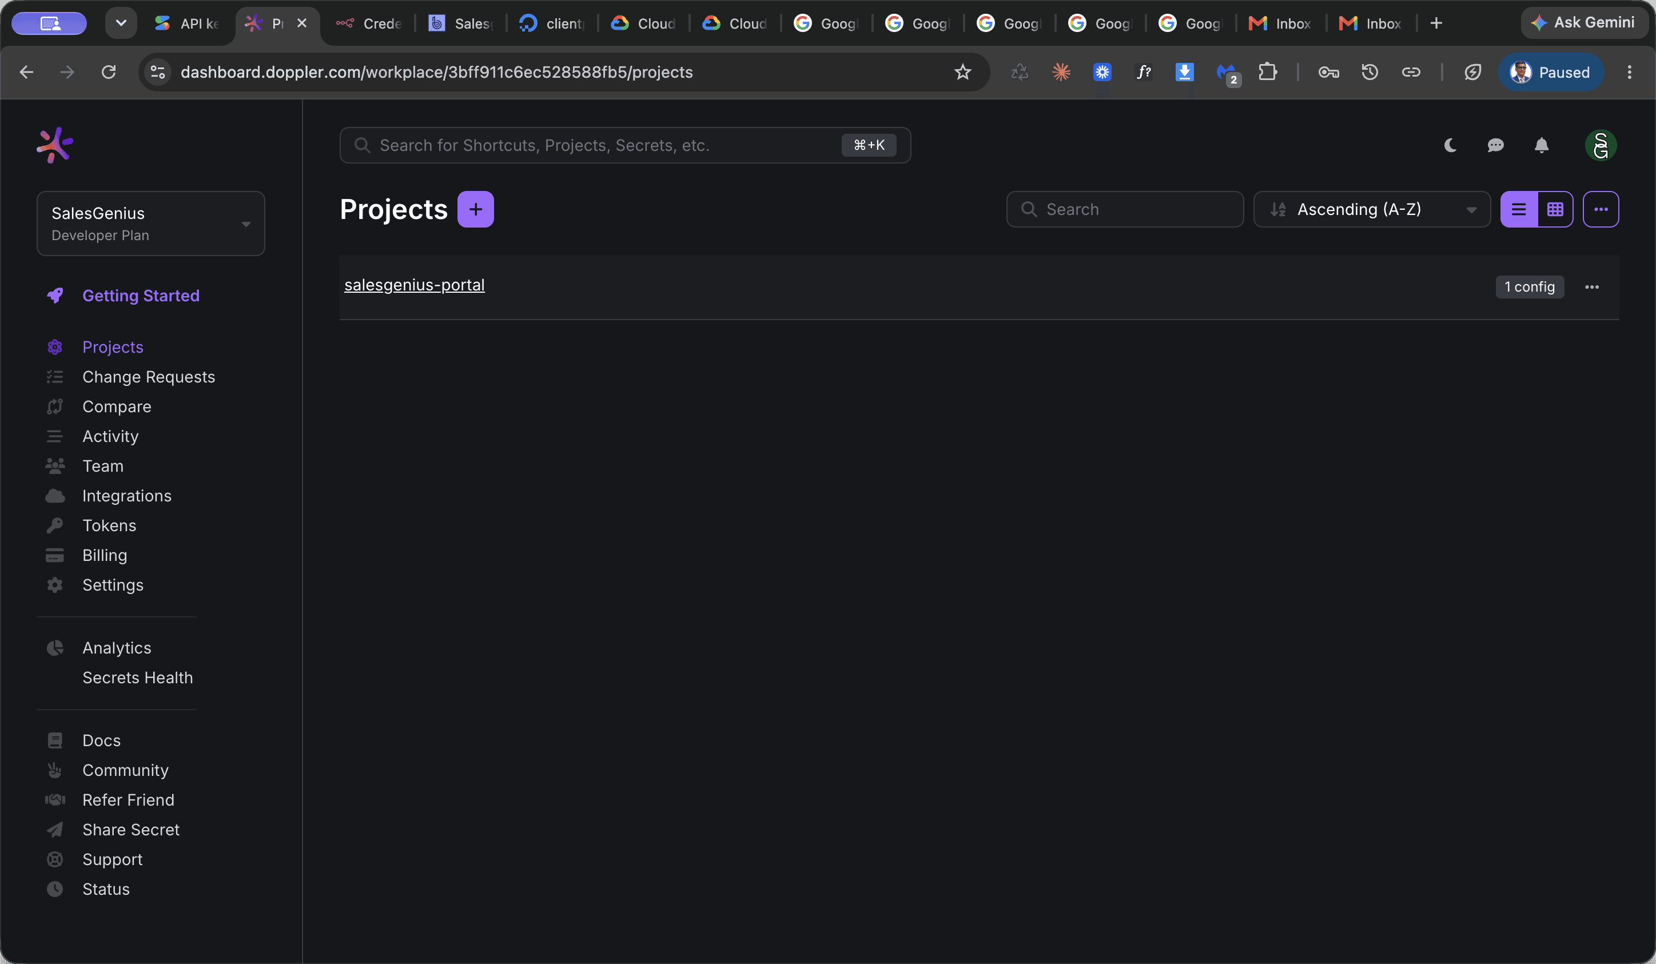Image resolution: width=1656 pixels, height=964 pixels.
Task: Go back in browser
Action: [x=26, y=72]
